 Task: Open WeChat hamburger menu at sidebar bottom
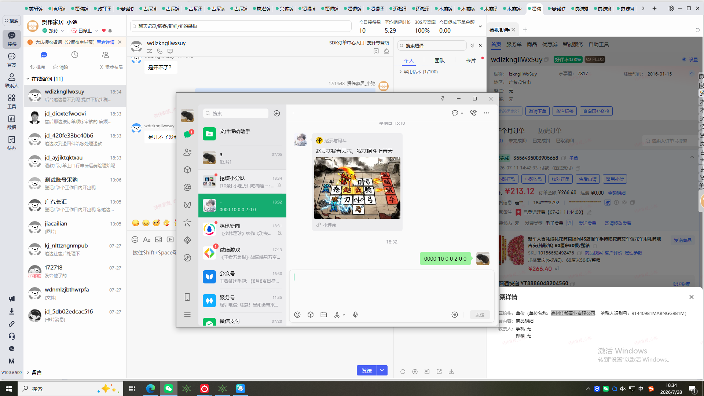pyautogui.click(x=187, y=315)
